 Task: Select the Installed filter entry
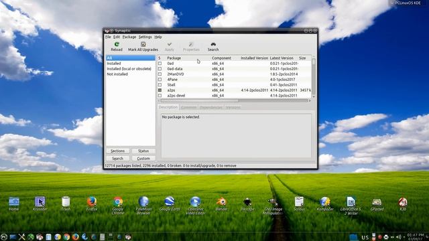(x=131, y=64)
